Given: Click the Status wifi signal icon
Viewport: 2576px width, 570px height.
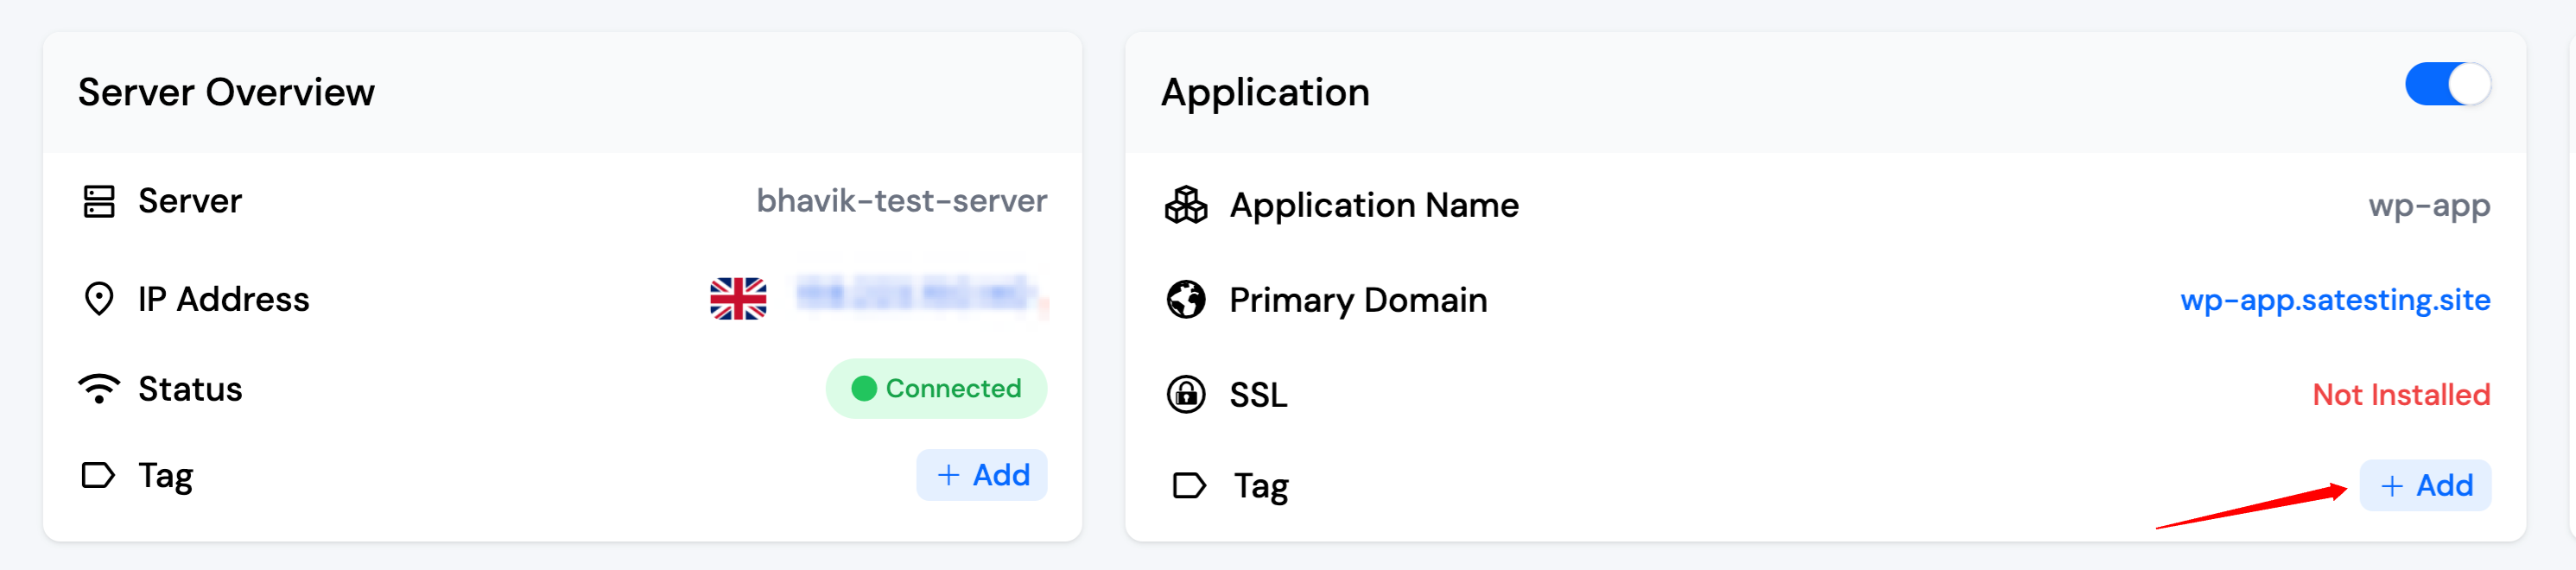Looking at the screenshot, I should (98, 388).
